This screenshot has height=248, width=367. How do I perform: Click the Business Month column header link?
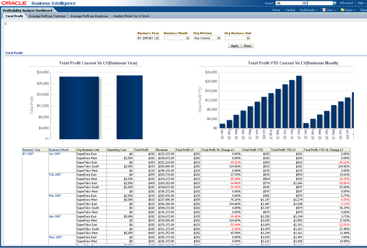pyautogui.click(x=59, y=150)
